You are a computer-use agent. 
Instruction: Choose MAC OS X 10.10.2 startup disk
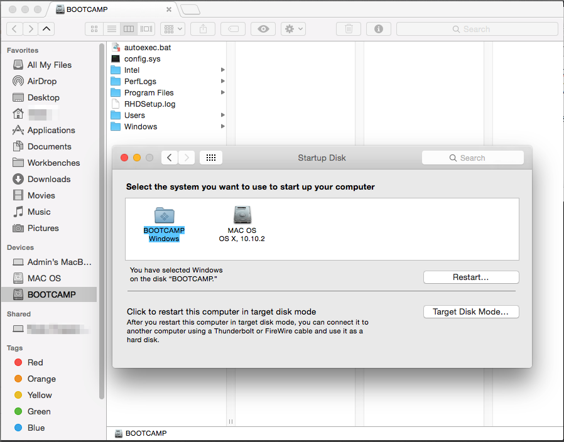[242, 224]
